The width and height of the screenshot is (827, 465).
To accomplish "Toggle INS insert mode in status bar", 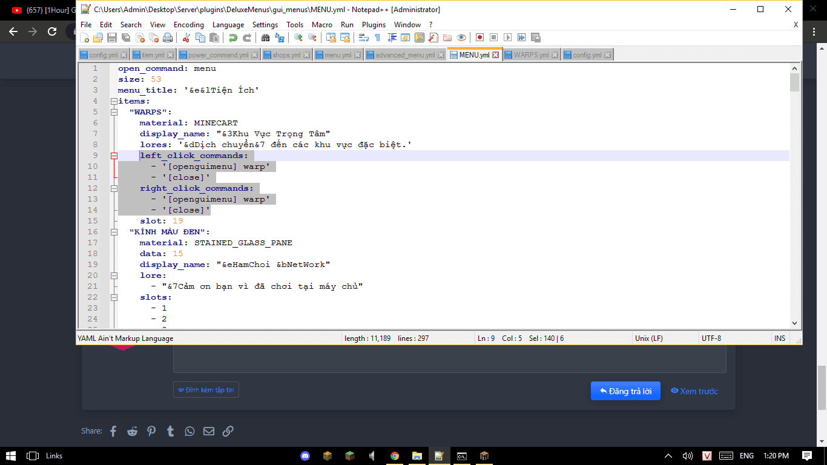I will (x=780, y=338).
